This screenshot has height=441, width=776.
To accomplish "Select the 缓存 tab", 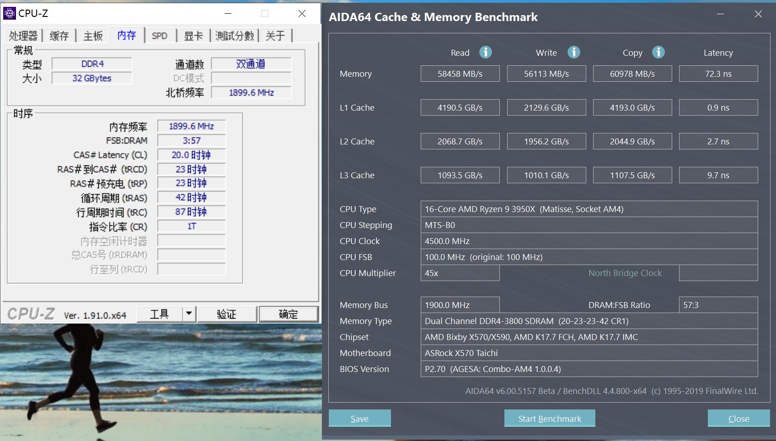I will [x=59, y=36].
